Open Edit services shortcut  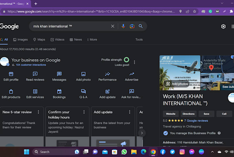coord(35,94)
